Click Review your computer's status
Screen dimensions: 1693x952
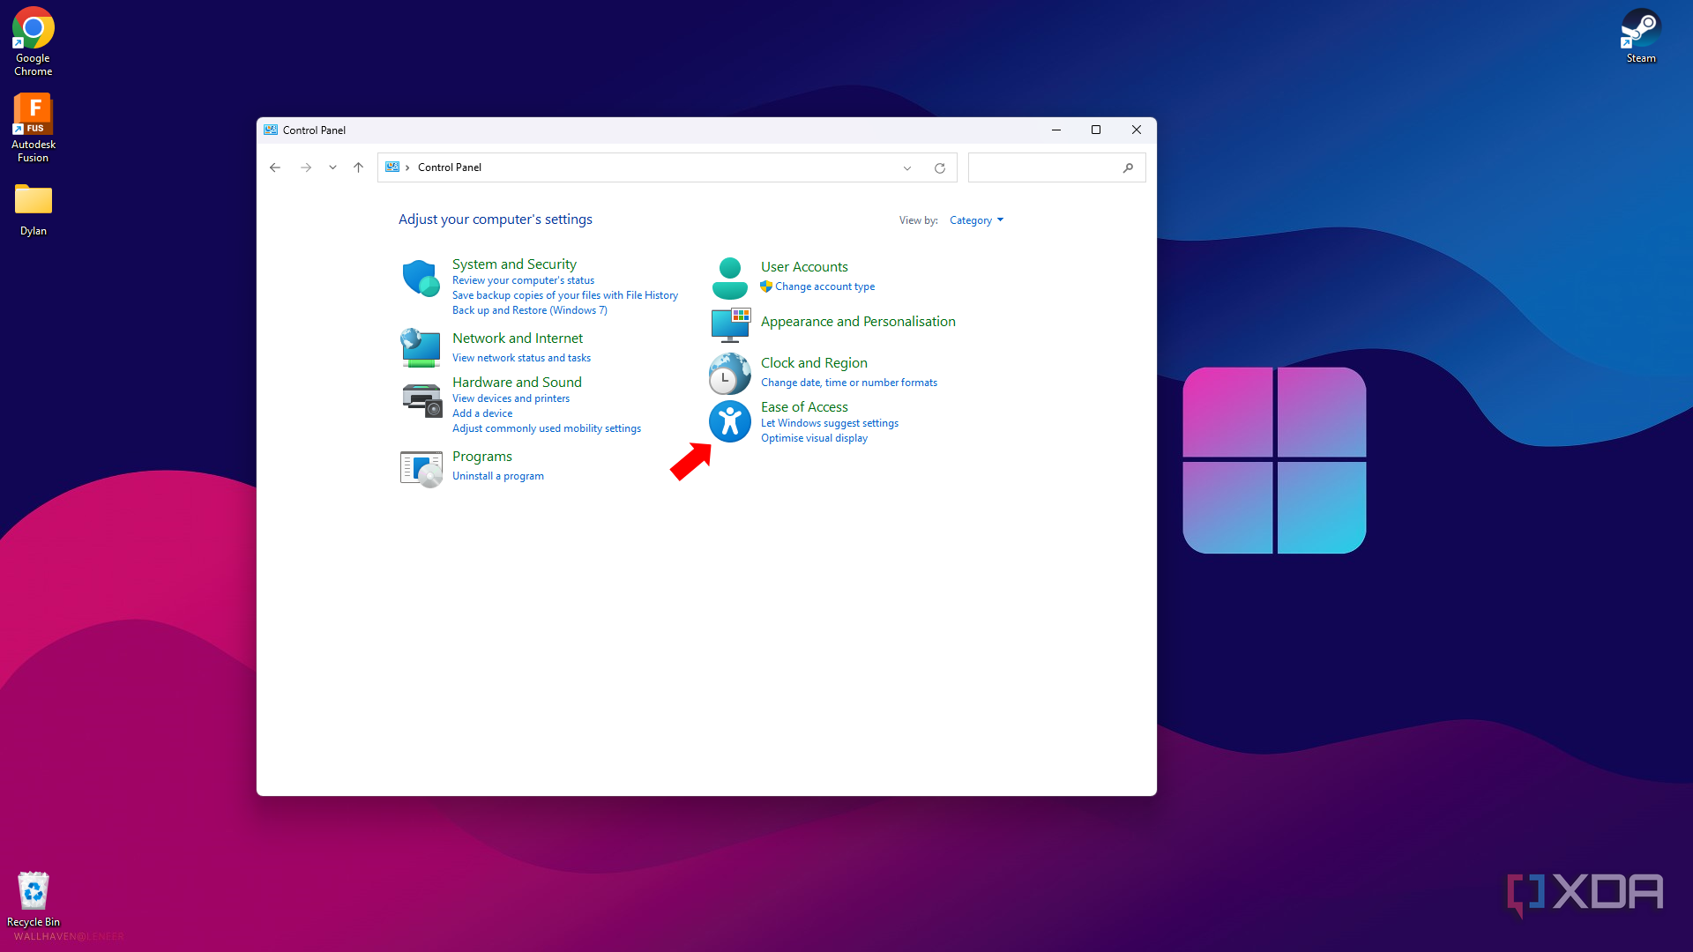523,280
